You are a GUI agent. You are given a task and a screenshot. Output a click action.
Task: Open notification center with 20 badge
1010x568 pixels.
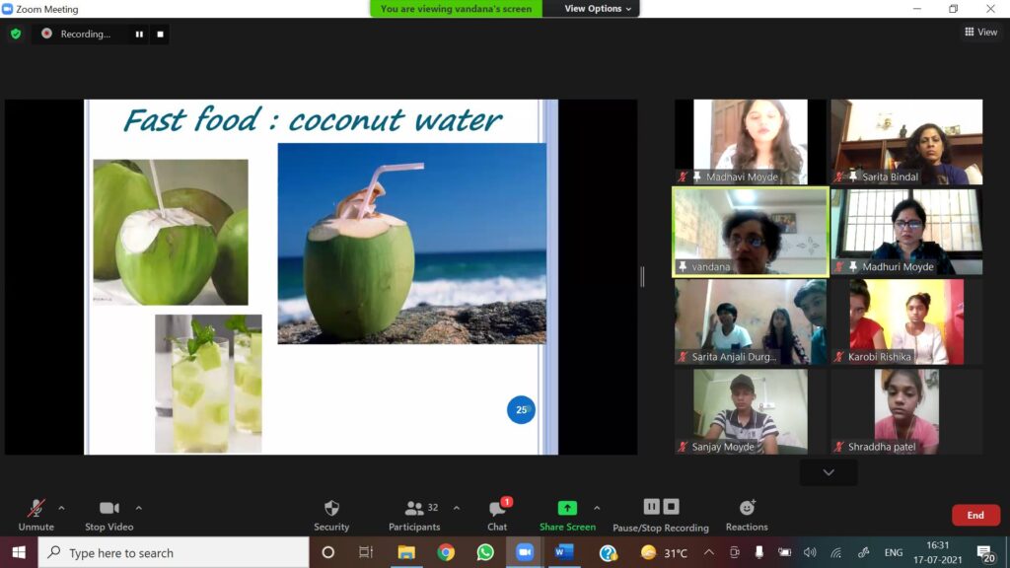tap(985, 553)
